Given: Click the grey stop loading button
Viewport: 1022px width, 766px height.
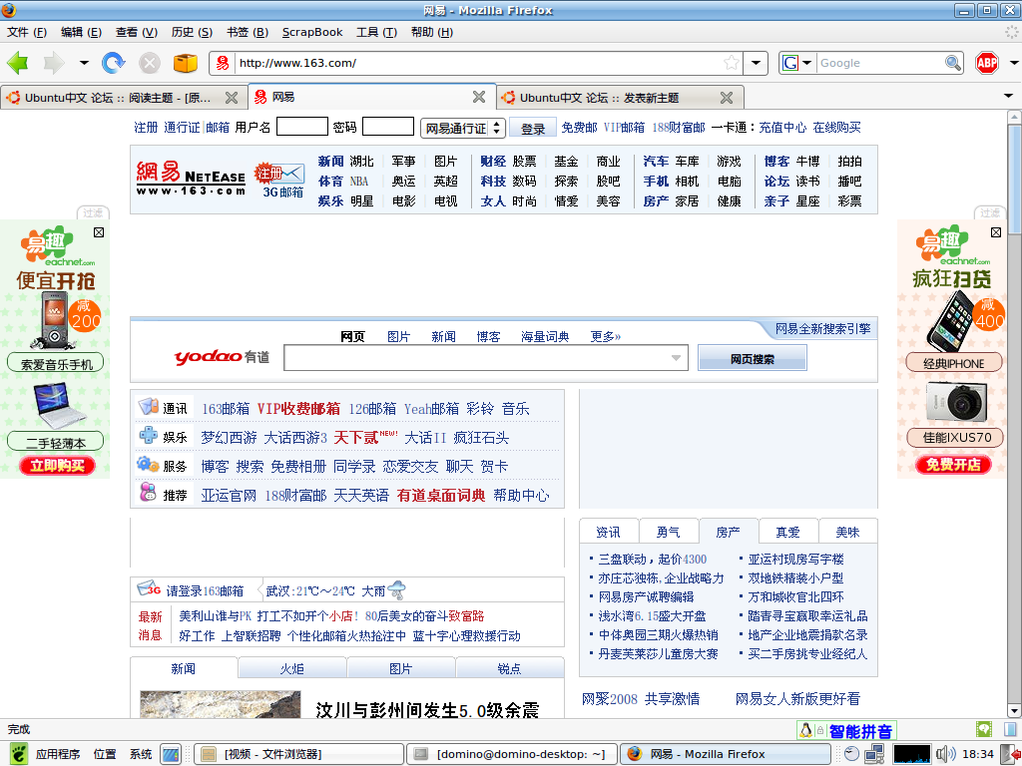Looking at the screenshot, I should click(x=150, y=63).
